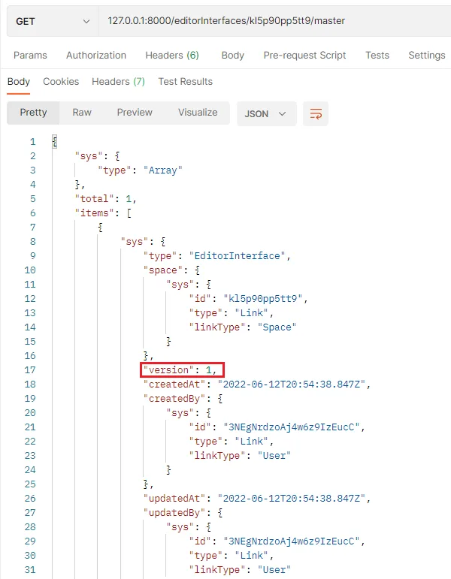Click the createdAt timestamp value

click(x=292, y=384)
